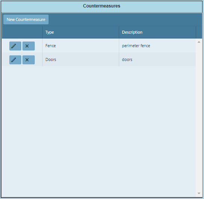Edit the Fence countermeasure with pencil icon
The height and width of the screenshot is (199, 204).
15,46
